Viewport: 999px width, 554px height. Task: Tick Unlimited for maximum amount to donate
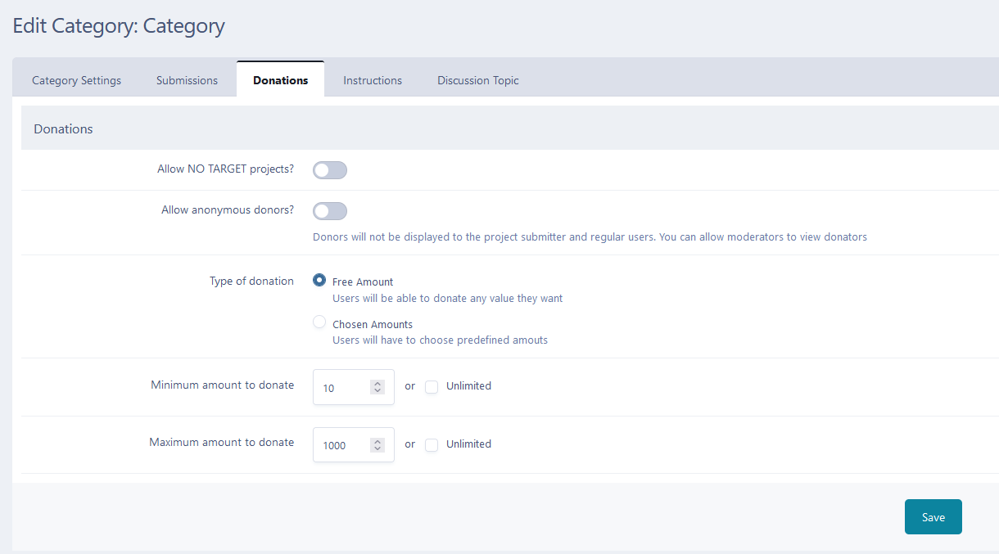432,444
